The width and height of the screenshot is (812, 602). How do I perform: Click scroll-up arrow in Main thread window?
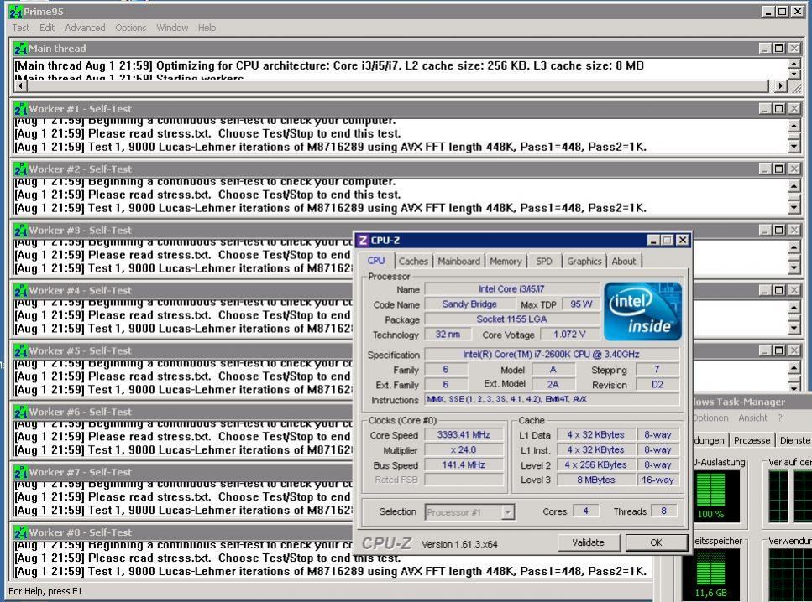pos(794,64)
